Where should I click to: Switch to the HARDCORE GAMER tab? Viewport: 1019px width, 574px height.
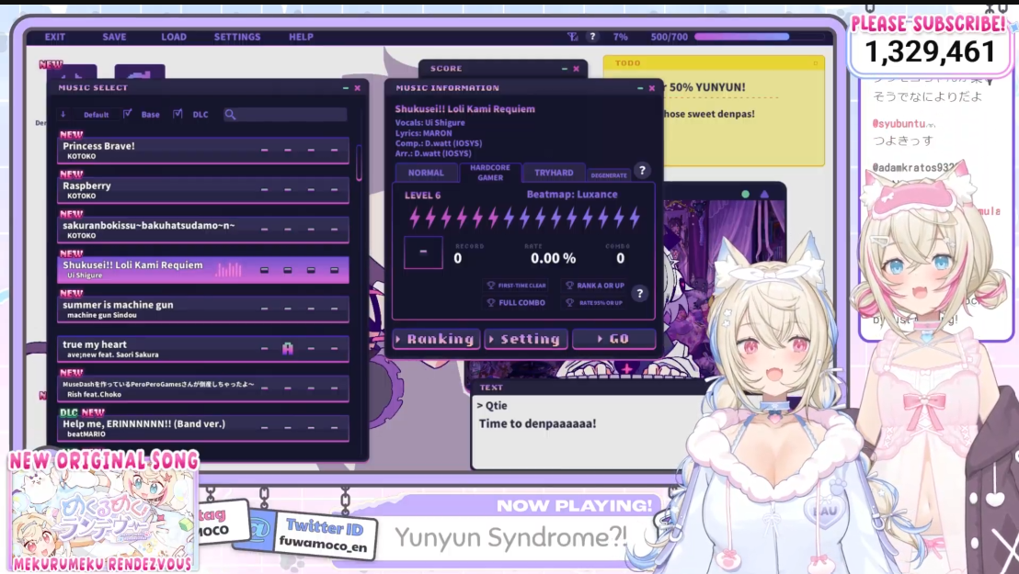coord(490,172)
